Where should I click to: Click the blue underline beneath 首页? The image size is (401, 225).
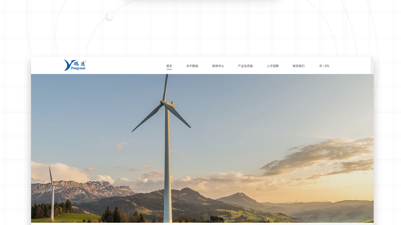[x=169, y=69]
